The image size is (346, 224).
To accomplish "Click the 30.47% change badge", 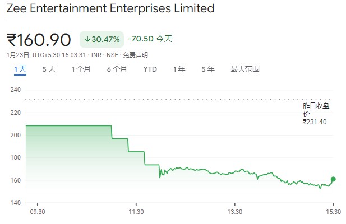I will coord(102,39).
